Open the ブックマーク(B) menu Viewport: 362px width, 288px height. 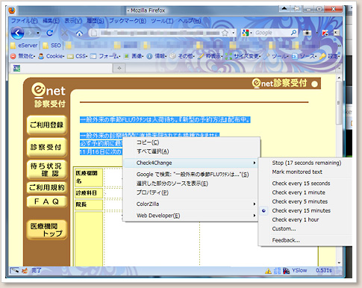click(x=128, y=21)
